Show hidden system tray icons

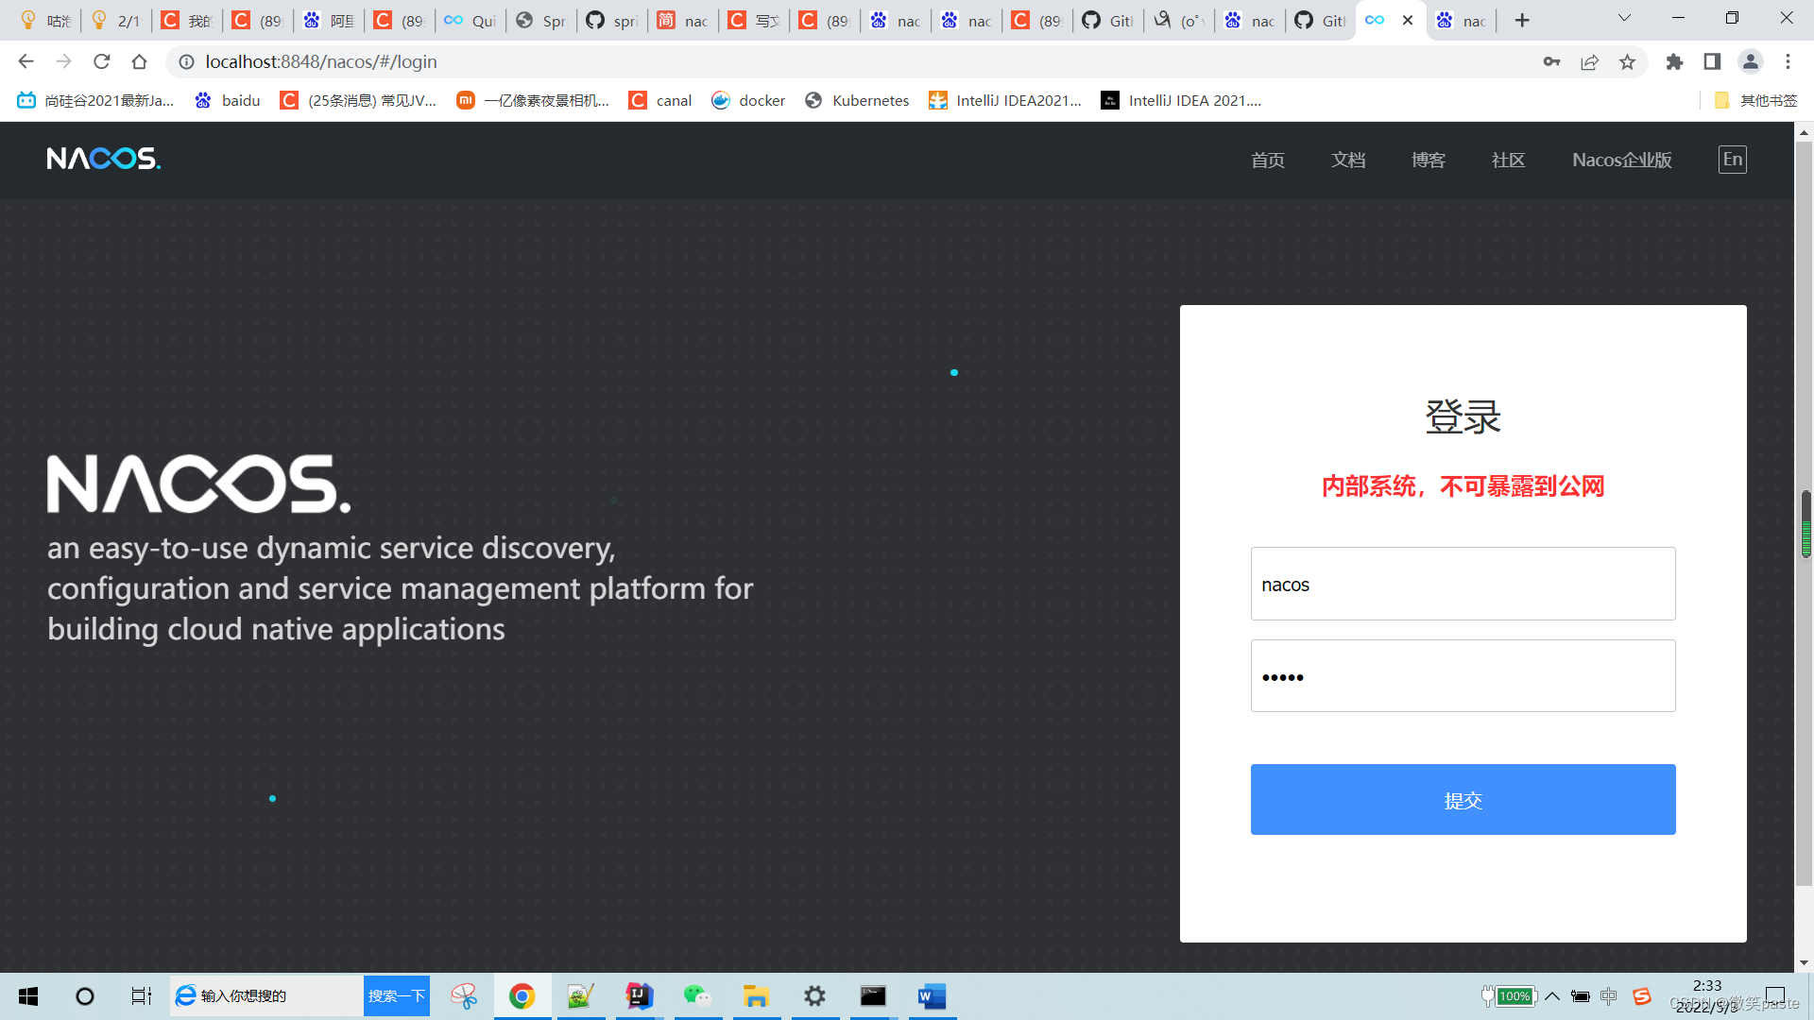[1552, 996]
